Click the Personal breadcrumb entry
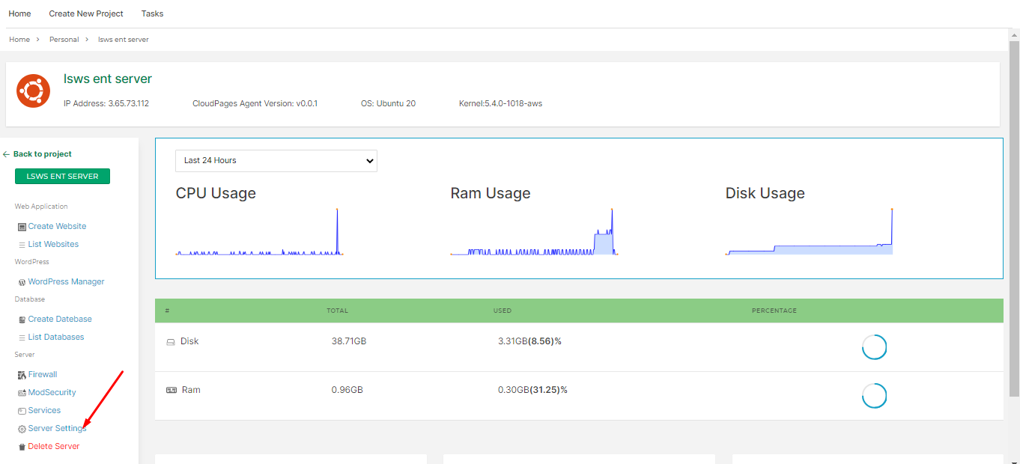 pyautogui.click(x=64, y=39)
